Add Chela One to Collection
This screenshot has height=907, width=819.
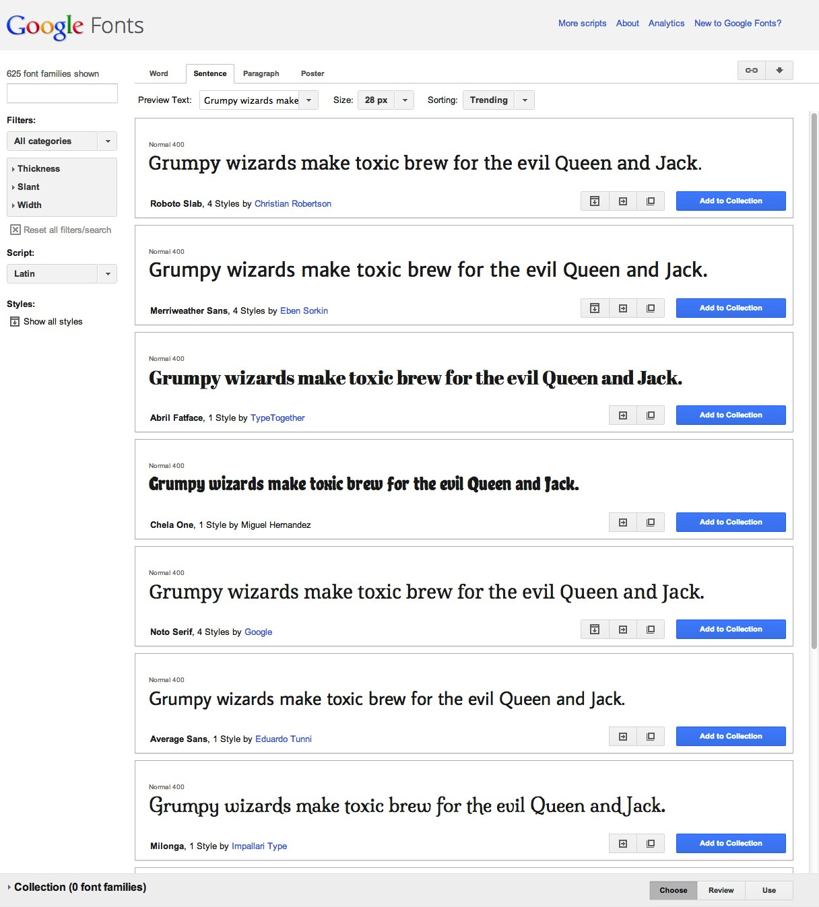(x=731, y=522)
